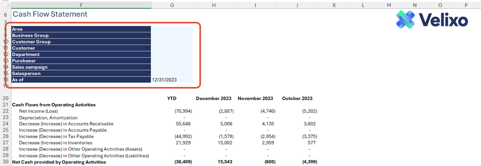Click Decrease (Increase) in Inventories label
The height and width of the screenshot is (166, 481).
tap(56, 143)
